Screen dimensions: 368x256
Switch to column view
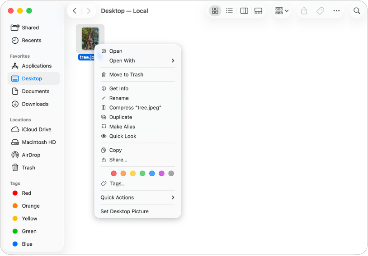pos(244,11)
